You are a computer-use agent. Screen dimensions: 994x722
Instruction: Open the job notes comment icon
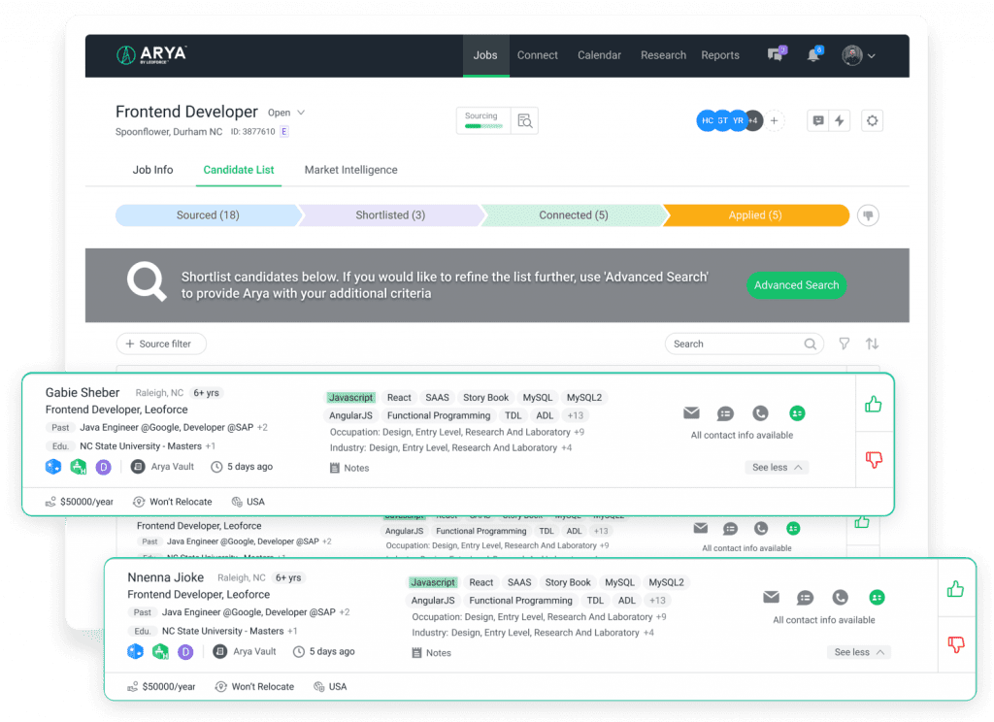coord(818,120)
